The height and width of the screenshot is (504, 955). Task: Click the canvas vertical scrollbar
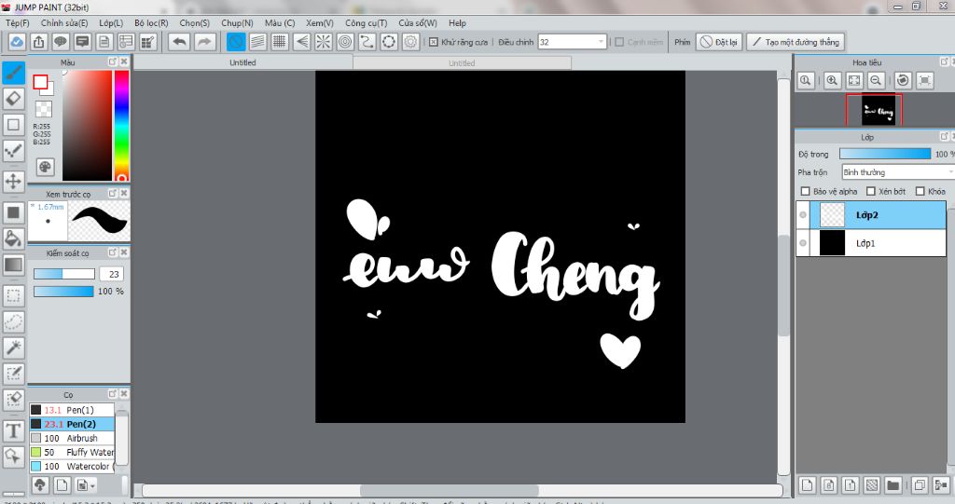[x=783, y=283]
